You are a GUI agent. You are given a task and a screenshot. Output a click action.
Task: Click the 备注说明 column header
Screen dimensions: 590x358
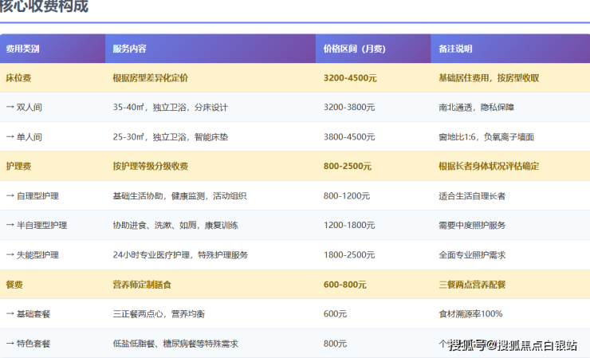point(455,49)
